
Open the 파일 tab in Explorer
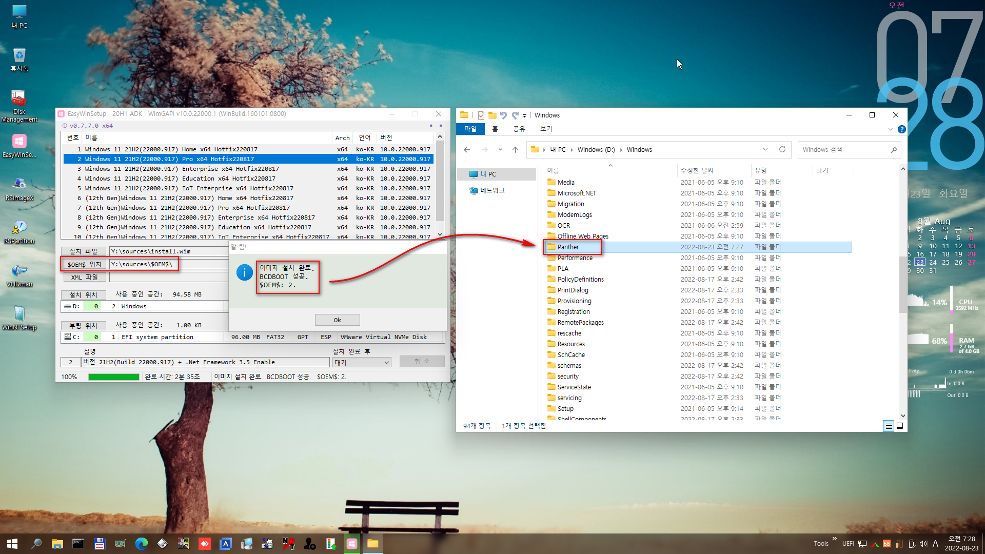[470, 129]
